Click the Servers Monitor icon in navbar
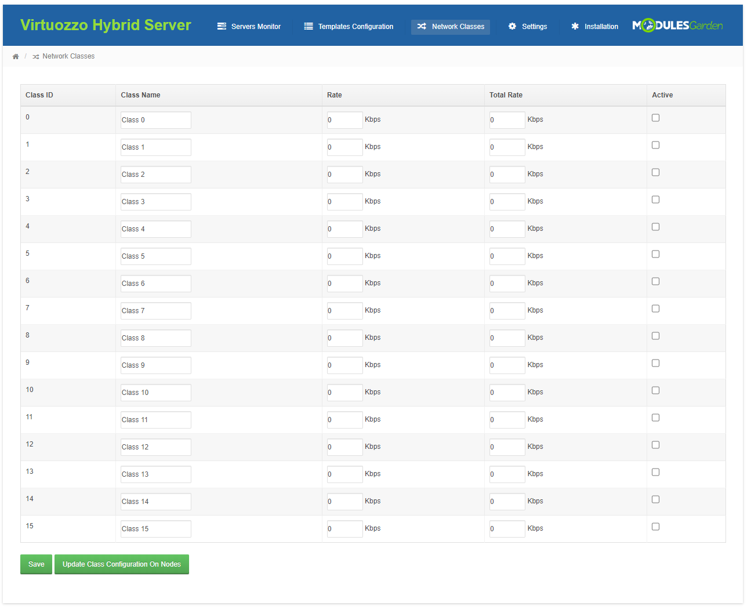 point(222,27)
